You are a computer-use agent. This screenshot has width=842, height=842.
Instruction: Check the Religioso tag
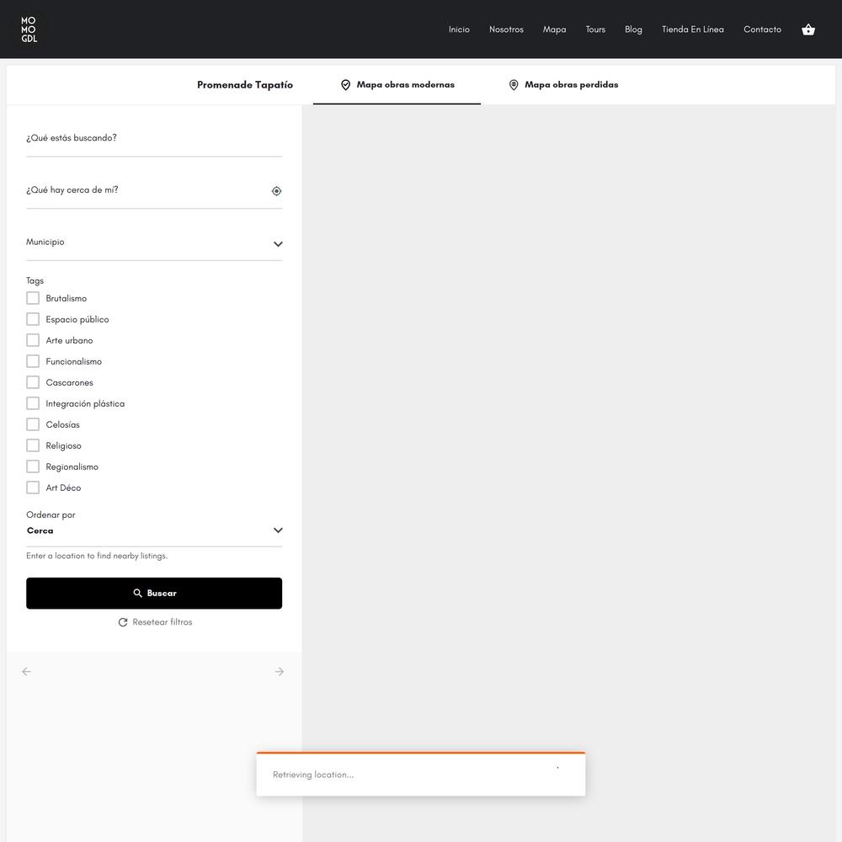pyautogui.click(x=33, y=445)
